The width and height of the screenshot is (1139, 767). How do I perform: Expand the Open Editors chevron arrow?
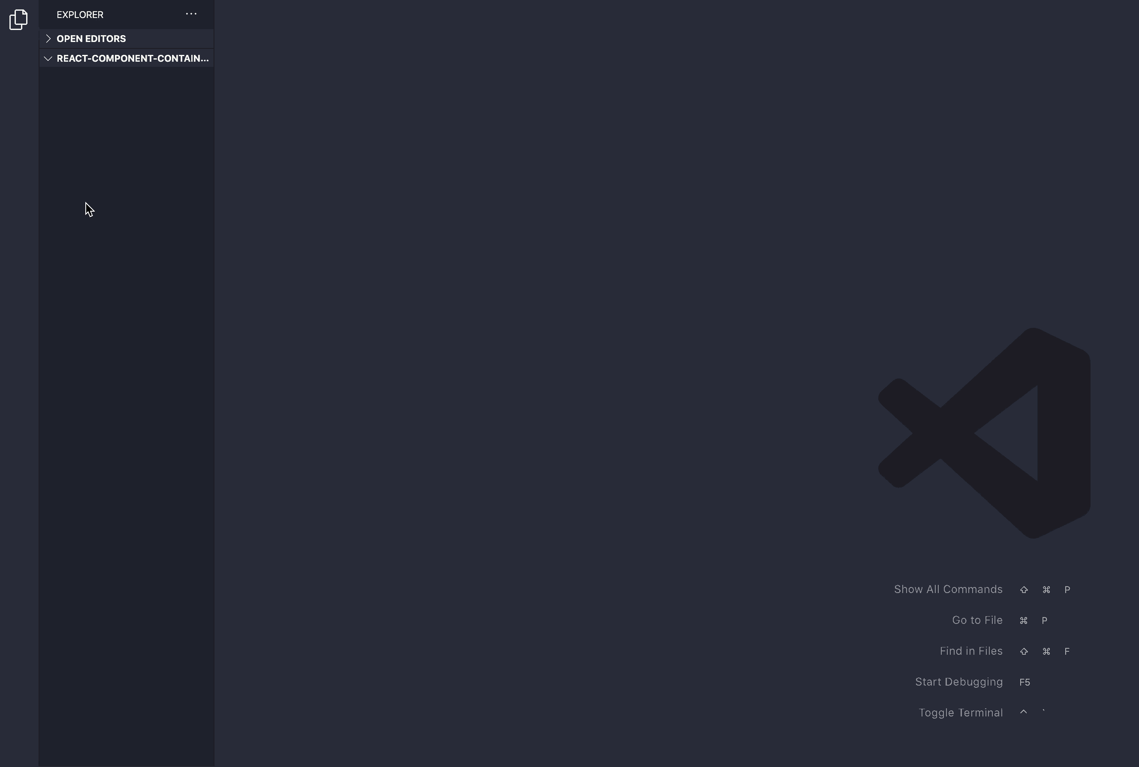(48, 39)
